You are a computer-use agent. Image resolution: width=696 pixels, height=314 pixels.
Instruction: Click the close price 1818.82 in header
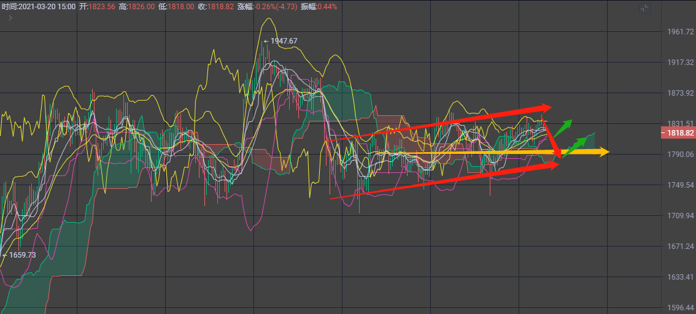(x=220, y=7)
